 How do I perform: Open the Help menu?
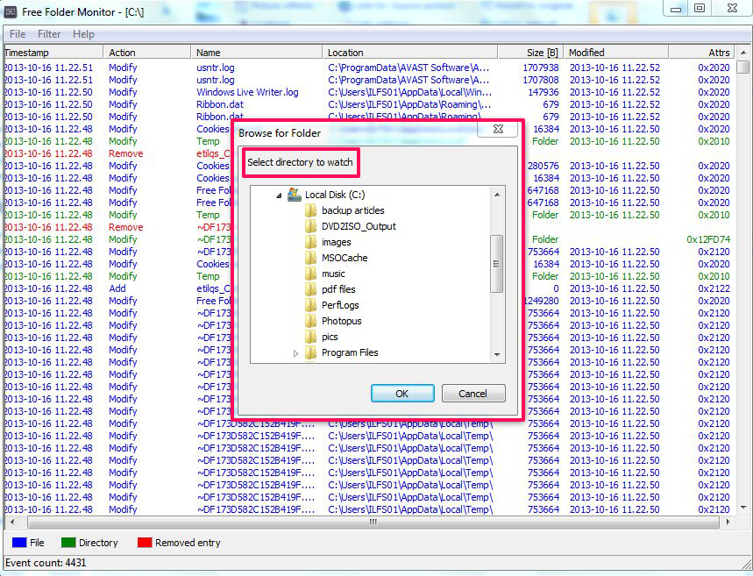[83, 34]
